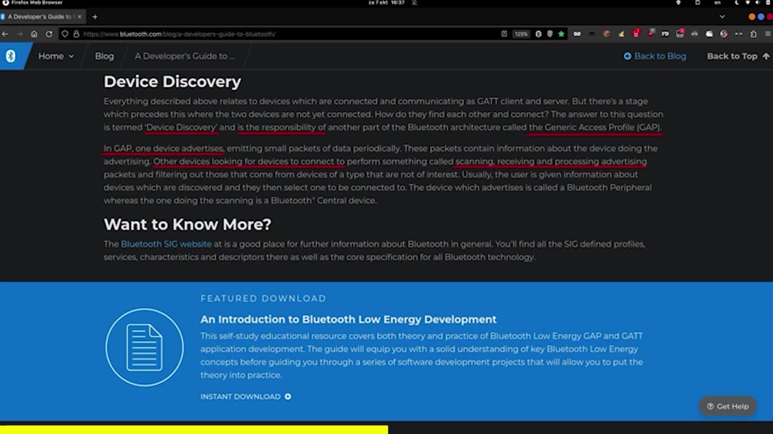773x434 pixels.
Task: Click the Back to Blog link
Action: 655,56
